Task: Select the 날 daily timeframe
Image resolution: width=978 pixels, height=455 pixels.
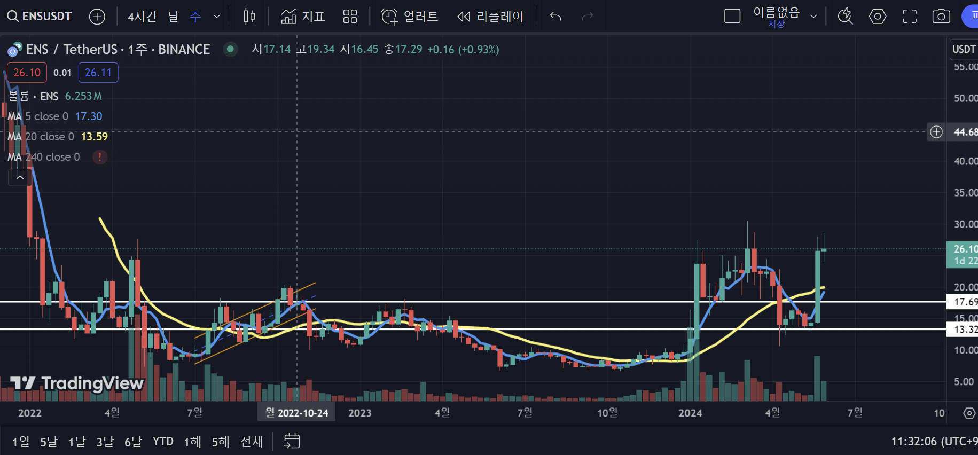Action: (174, 17)
